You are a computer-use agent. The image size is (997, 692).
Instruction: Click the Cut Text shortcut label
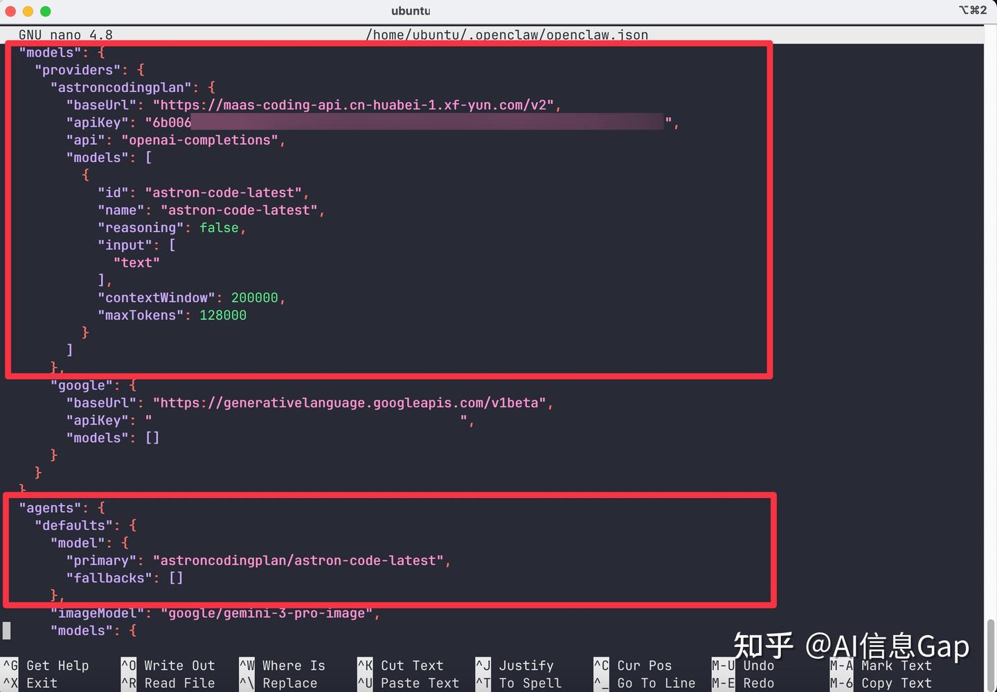coord(412,666)
